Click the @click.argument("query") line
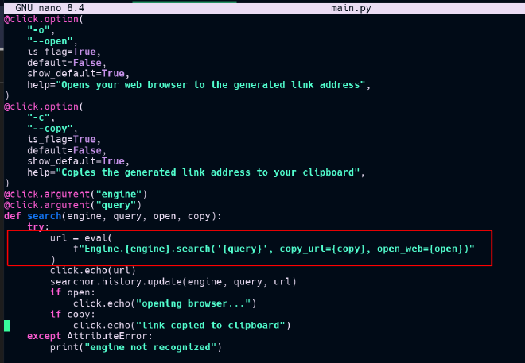This screenshot has height=363, width=525. point(72,205)
